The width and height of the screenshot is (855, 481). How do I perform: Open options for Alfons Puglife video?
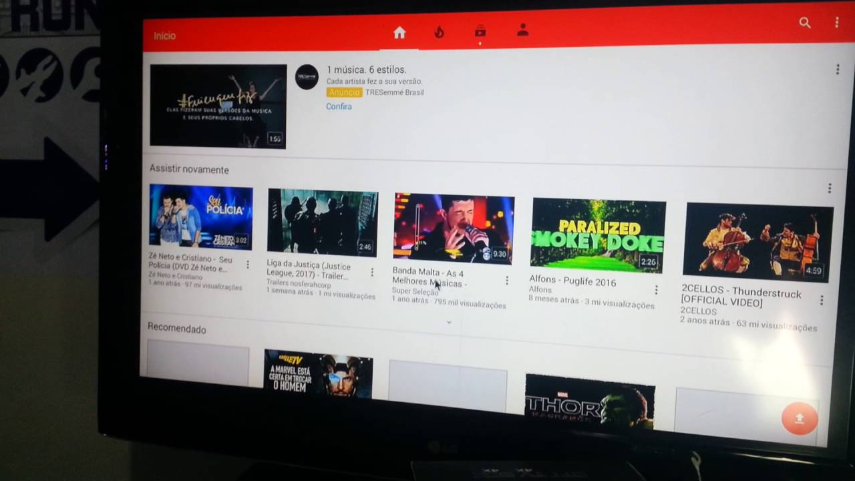(x=656, y=289)
